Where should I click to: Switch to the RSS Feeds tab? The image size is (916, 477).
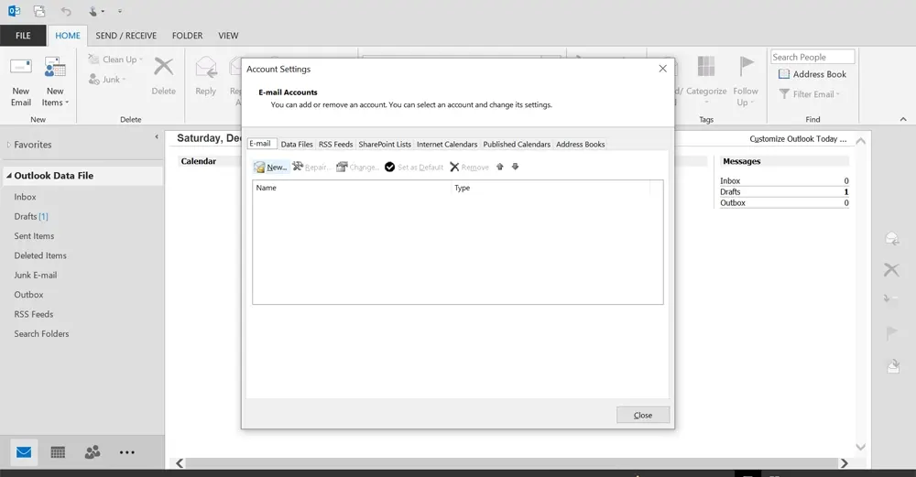pyautogui.click(x=336, y=145)
